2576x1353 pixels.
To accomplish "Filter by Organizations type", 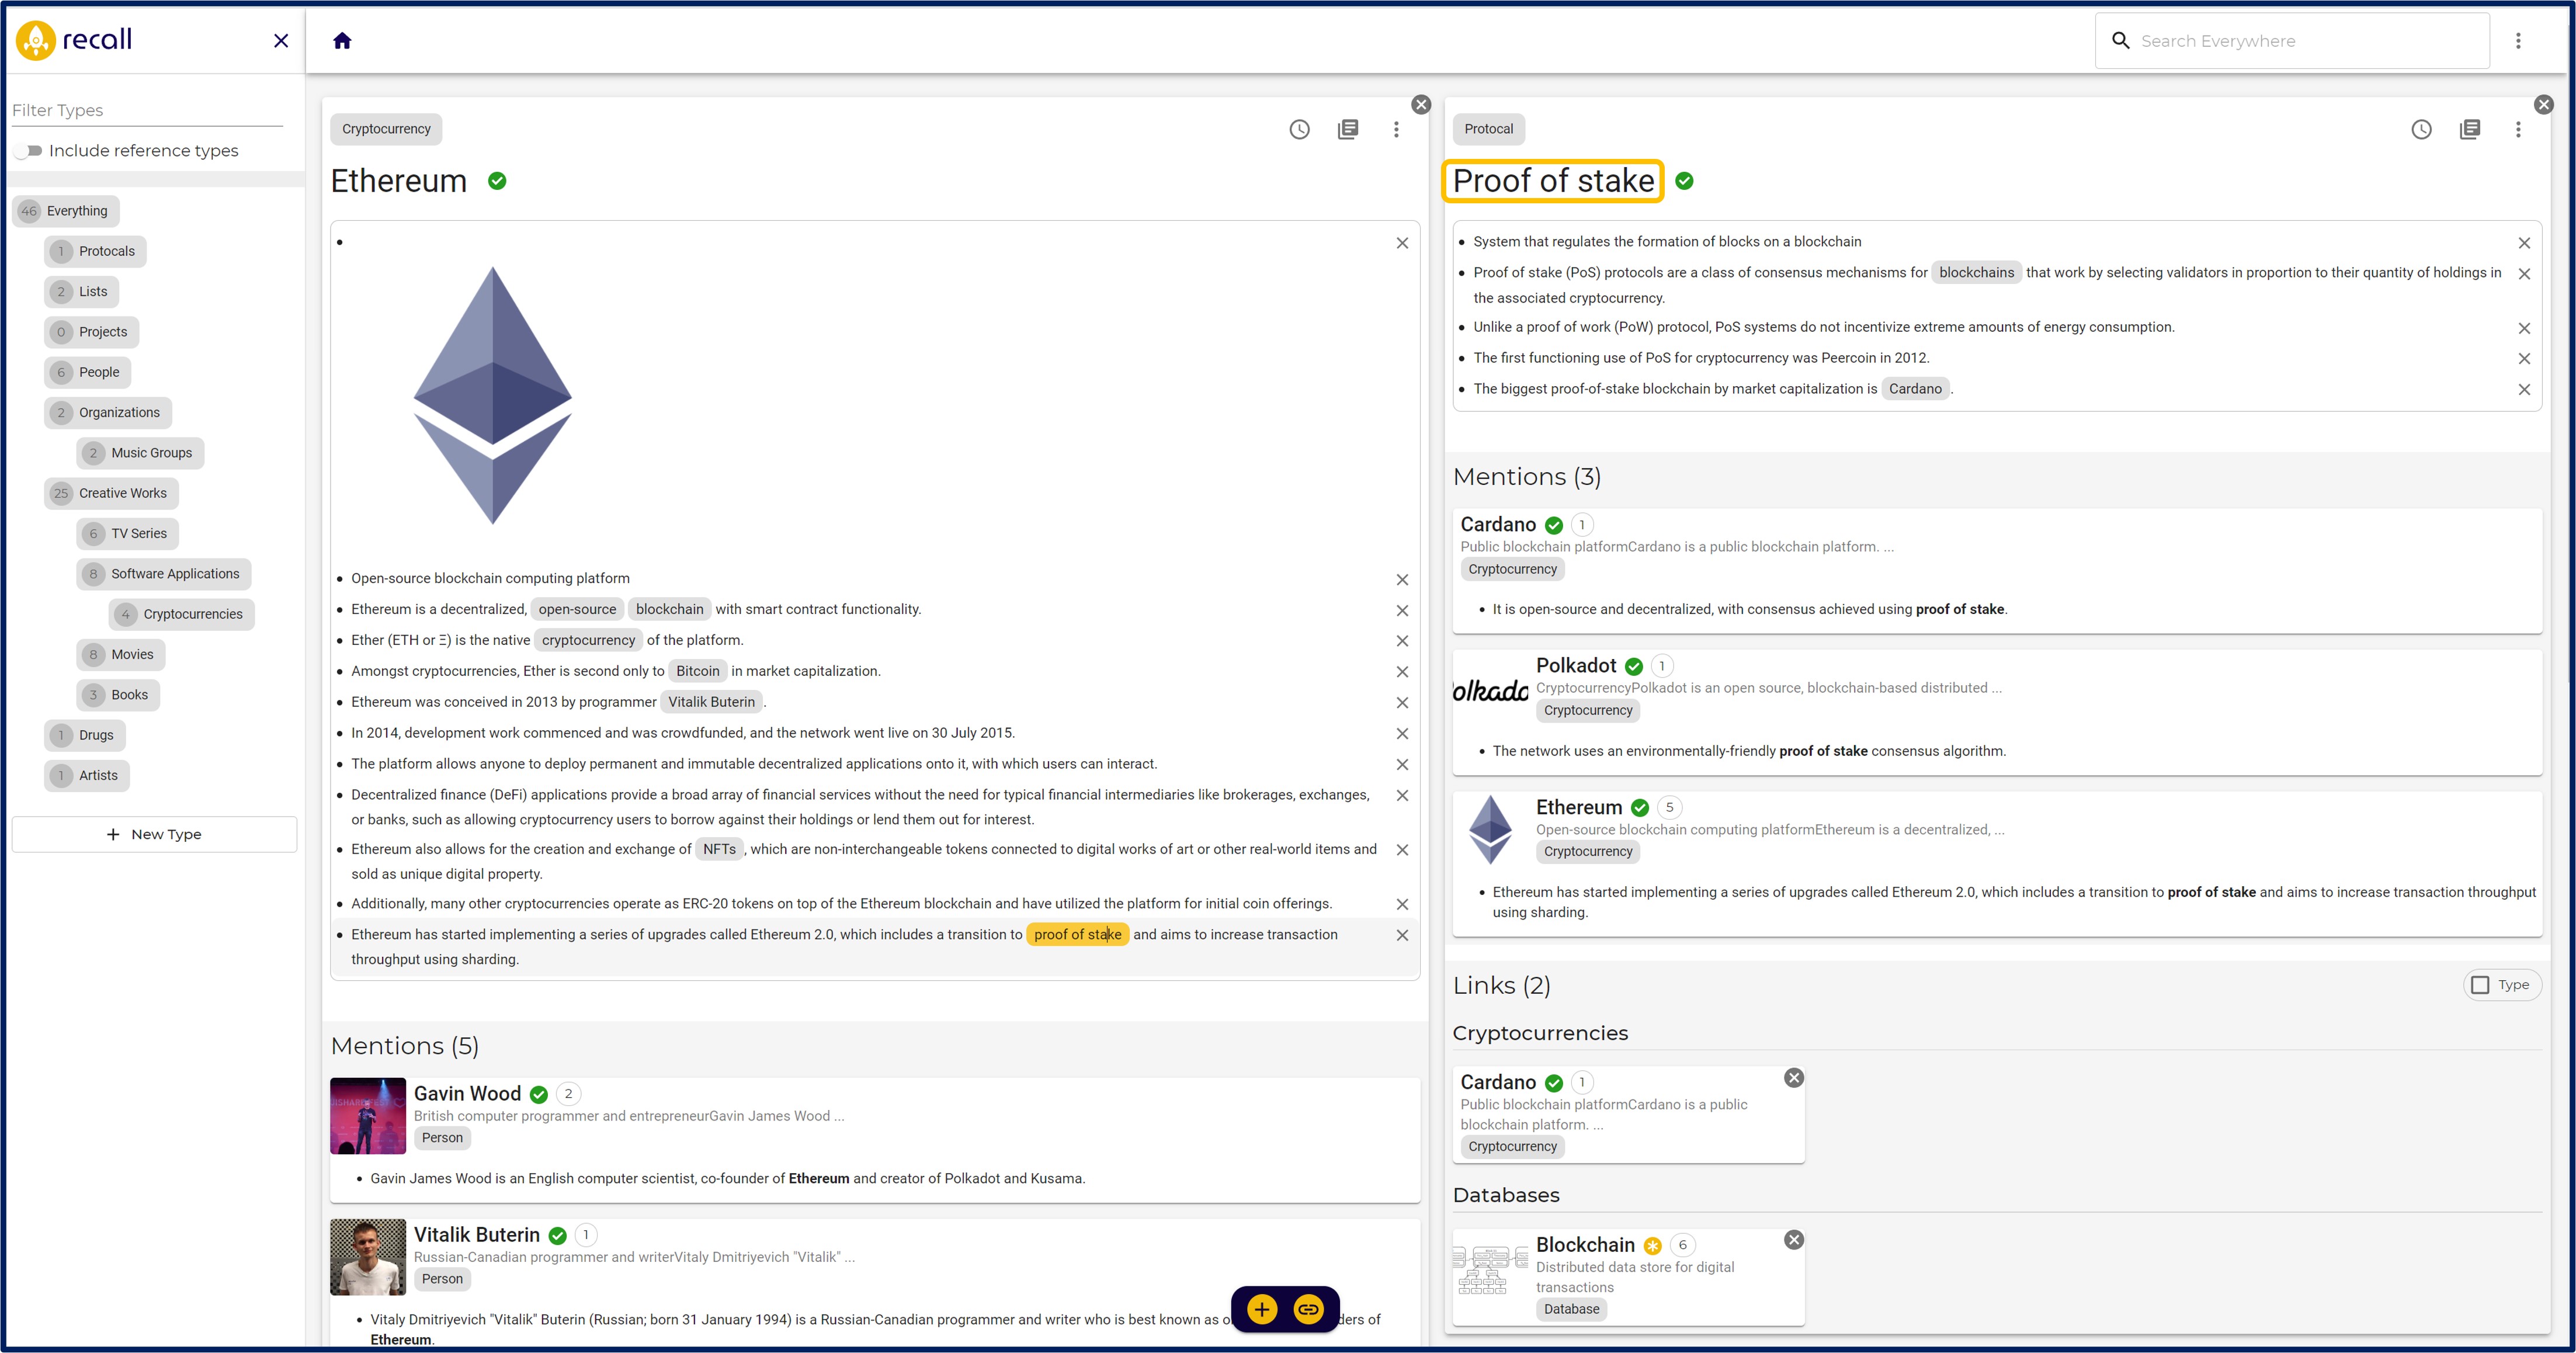I will 108,413.
